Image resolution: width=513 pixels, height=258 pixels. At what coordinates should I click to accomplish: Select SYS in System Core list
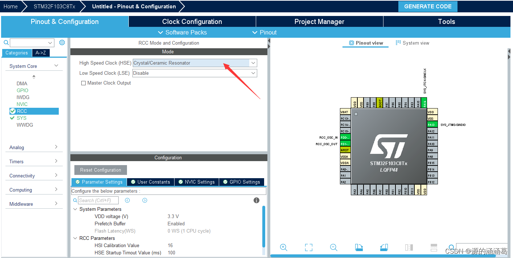tap(21, 118)
